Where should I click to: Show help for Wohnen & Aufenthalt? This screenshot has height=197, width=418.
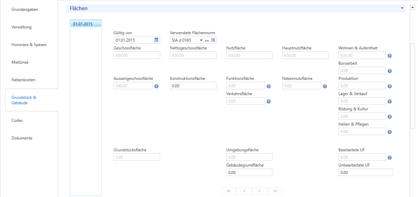(x=389, y=56)
